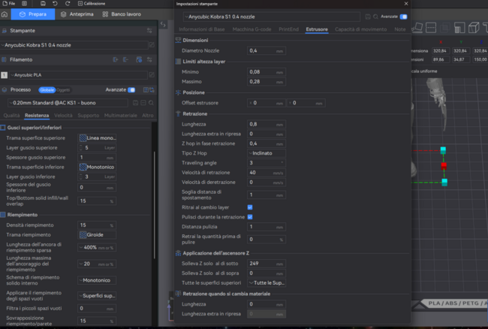
Task: Click the save project icon in top toolbar
Action: (x=43, y=4)
